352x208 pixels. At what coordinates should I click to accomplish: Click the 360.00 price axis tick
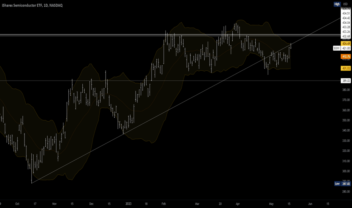(x=346, y=110)
